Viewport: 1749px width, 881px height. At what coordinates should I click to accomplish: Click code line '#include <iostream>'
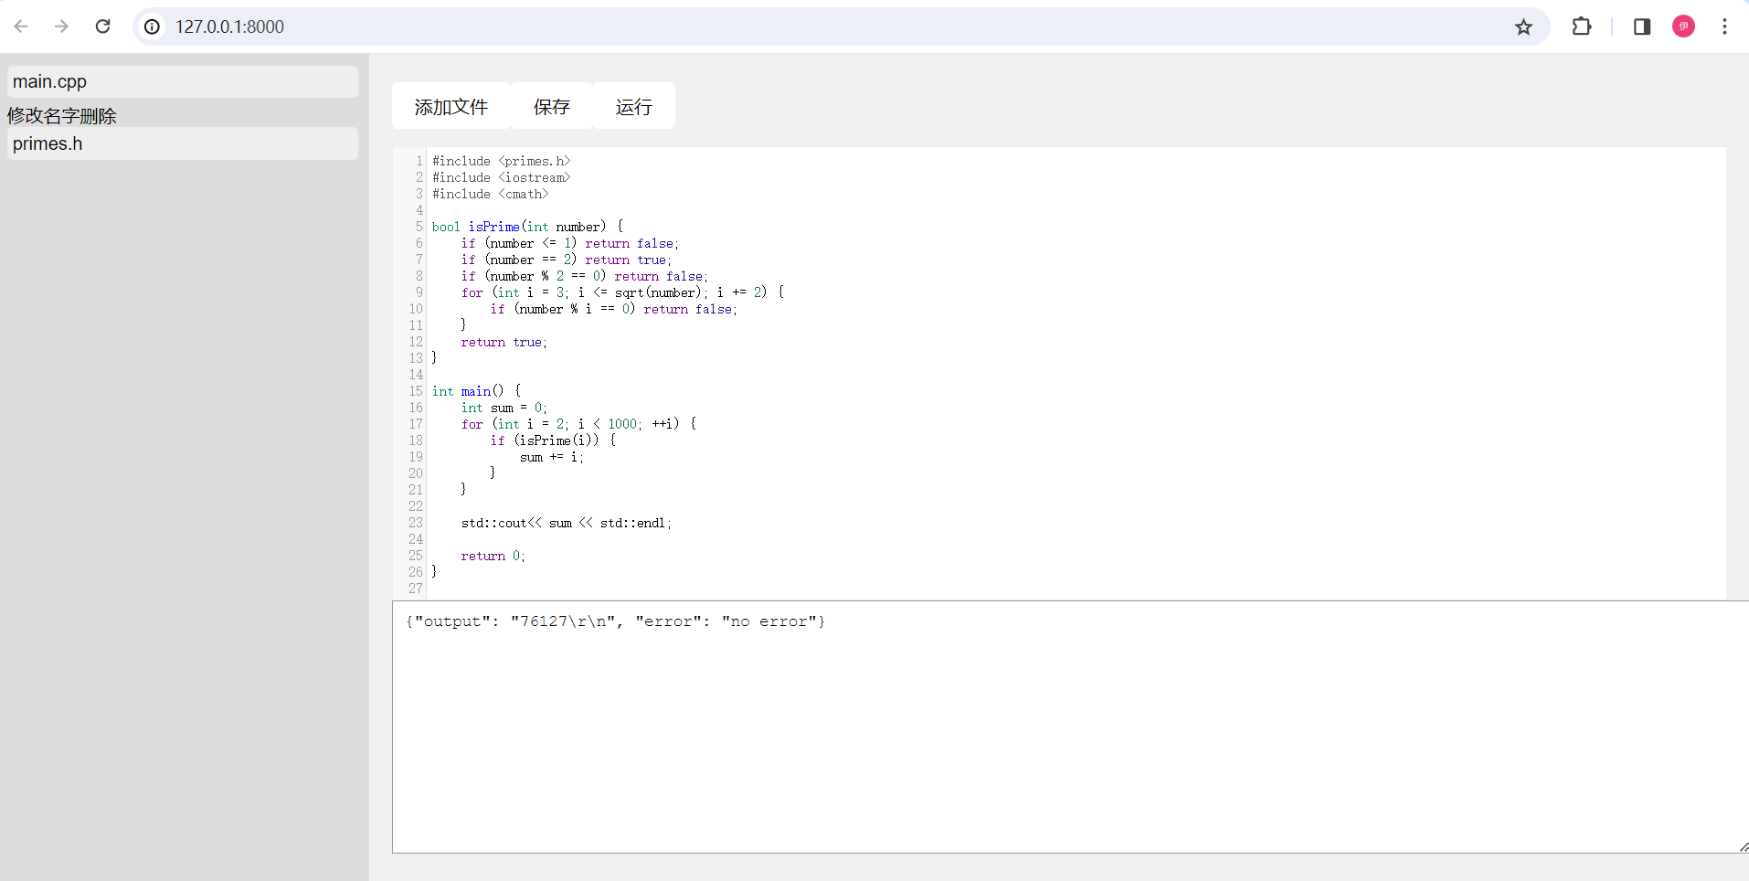[501, 177]
